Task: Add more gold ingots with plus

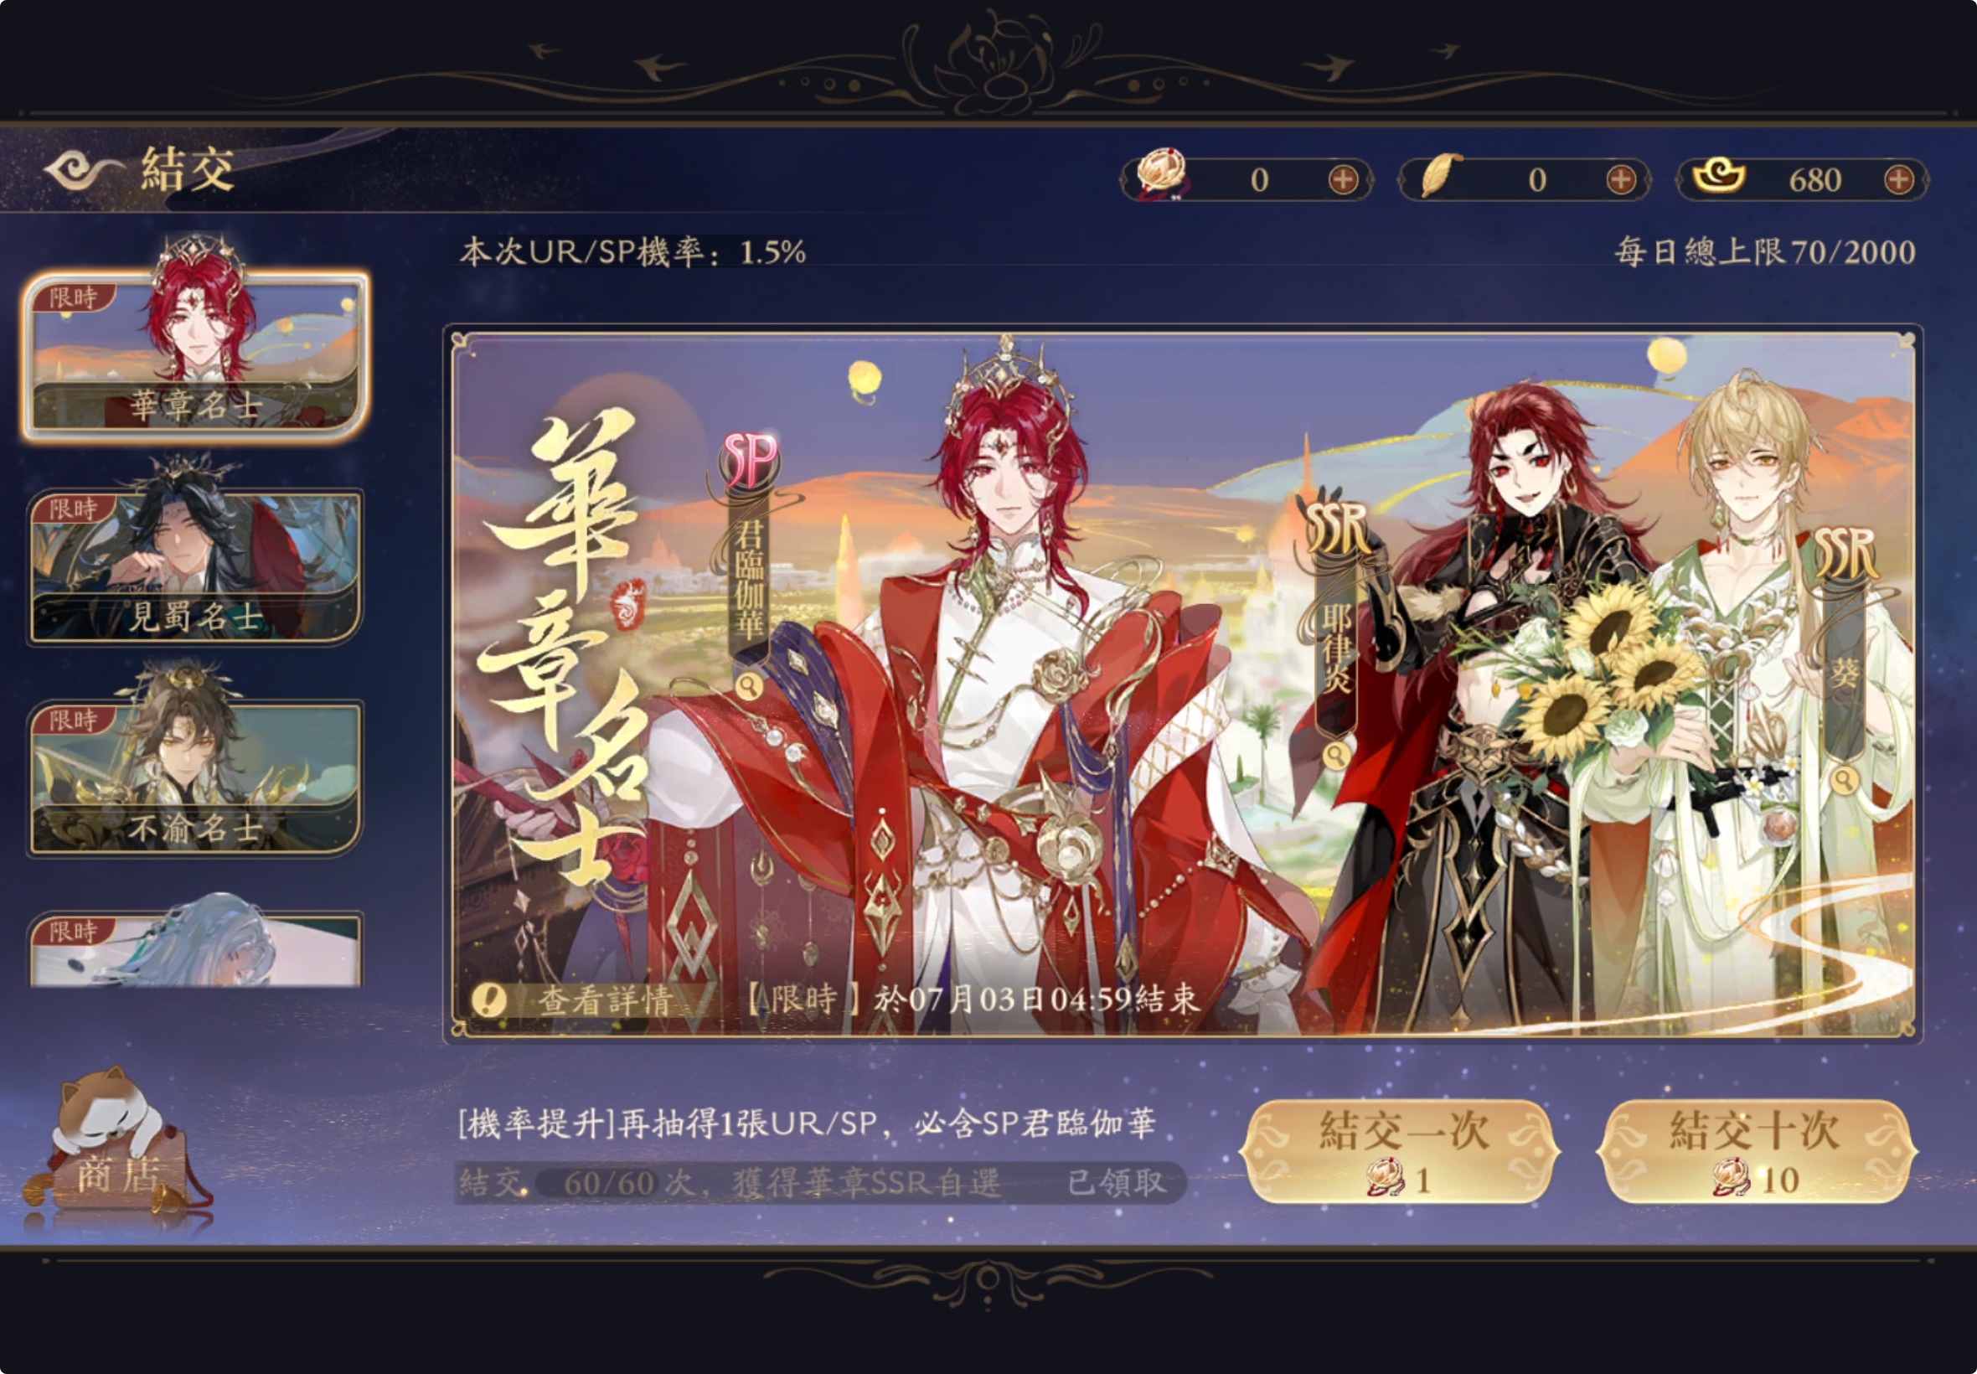Action: (1899, 180)
